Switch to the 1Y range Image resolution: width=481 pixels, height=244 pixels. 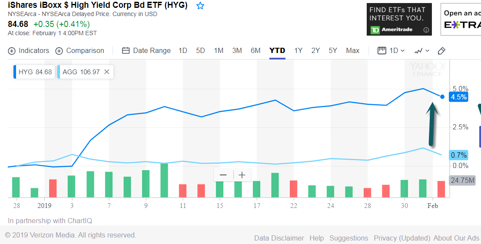point(299,50)
